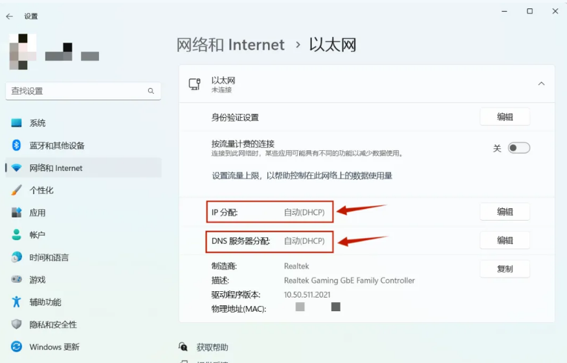
Task: Click 编辑 button for IP 分配
Action: point(504,212)
